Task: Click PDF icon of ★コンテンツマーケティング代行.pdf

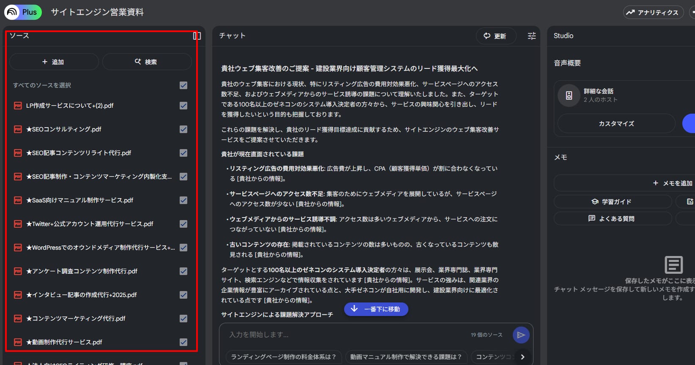Action: click(18, 319)
